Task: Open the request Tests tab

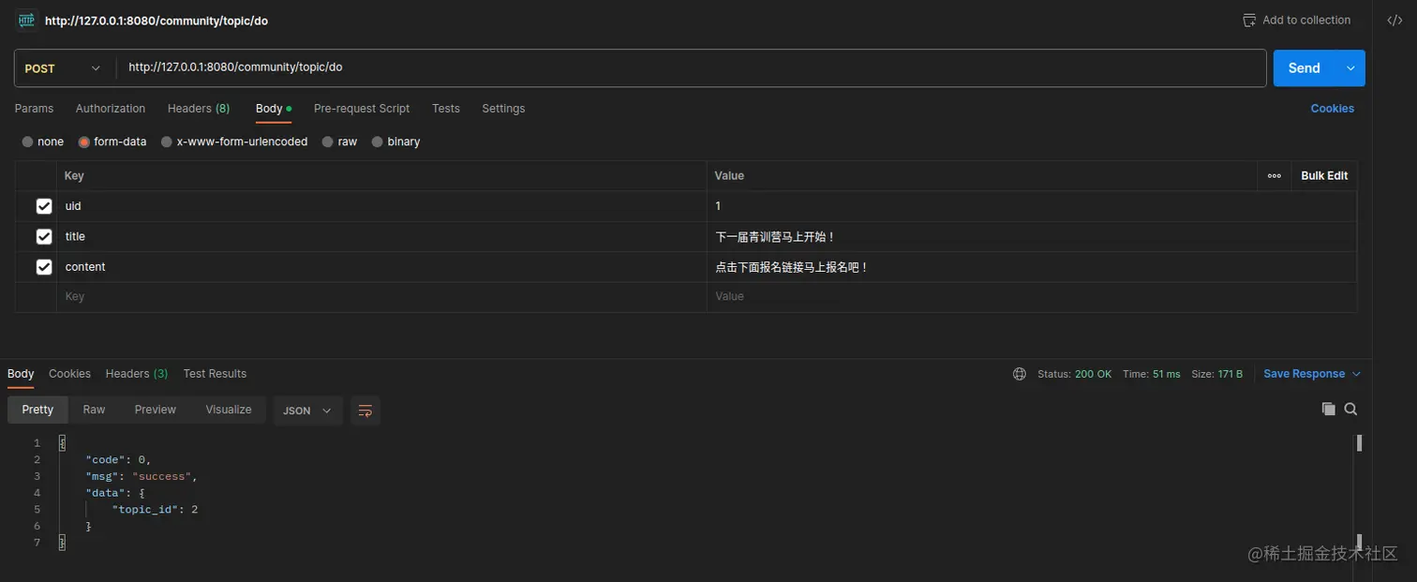Action: 446,109
